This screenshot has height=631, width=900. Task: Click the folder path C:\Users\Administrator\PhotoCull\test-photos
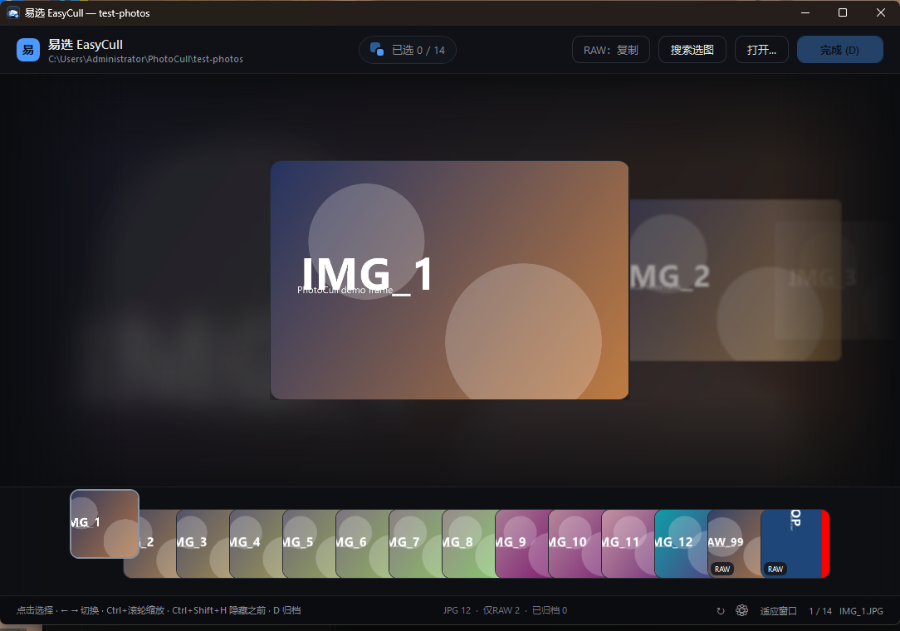point(146,59)
